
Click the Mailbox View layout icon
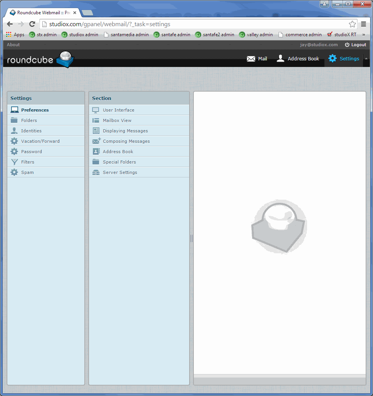[x=96, y=120]
